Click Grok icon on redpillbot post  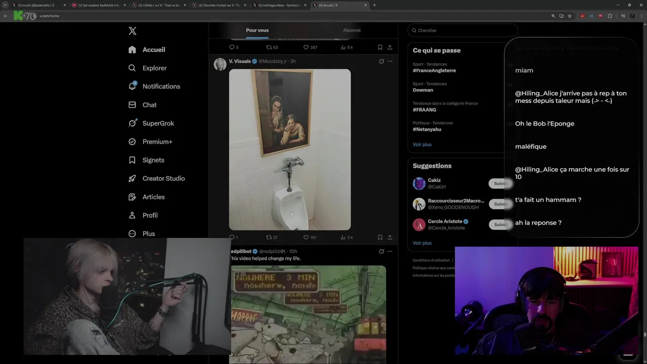coord(381,251)
